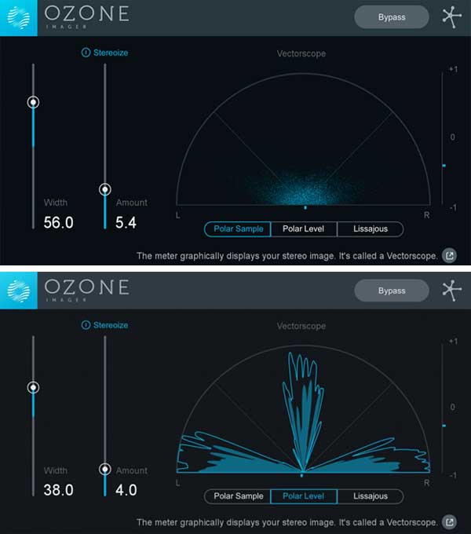Toggle the Stereoize power icon in the bottom panel
The width and height of the screenshot is (471, 534).
tap(86, 325)
